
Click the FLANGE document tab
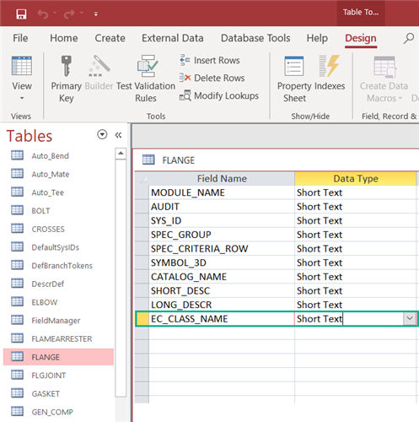[169, 160]
